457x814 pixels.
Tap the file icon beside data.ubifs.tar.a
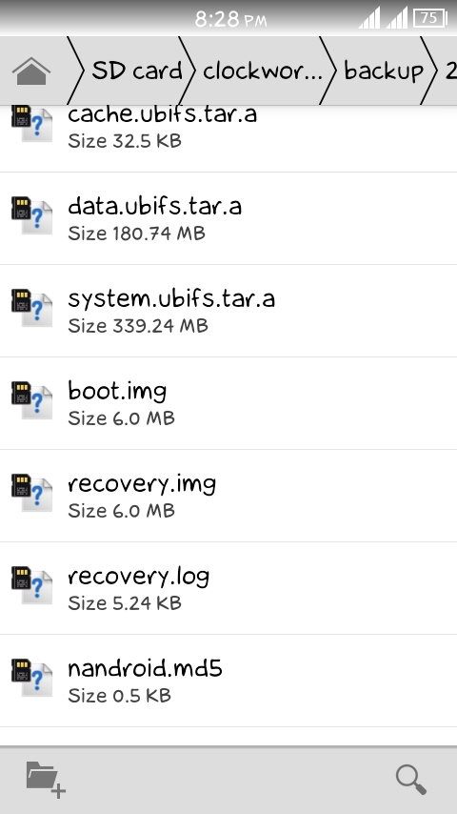coord(31,215)
